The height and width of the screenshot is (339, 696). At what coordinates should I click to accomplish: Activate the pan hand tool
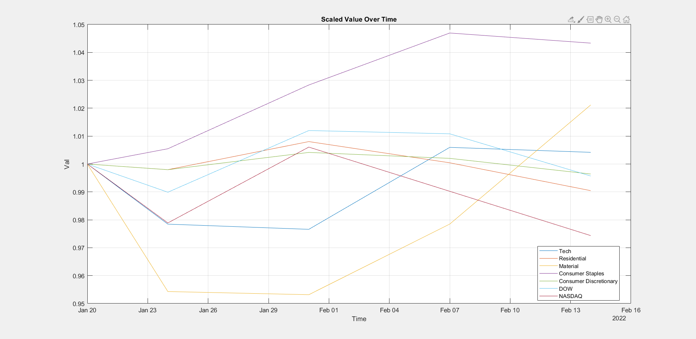coord(599,19)
